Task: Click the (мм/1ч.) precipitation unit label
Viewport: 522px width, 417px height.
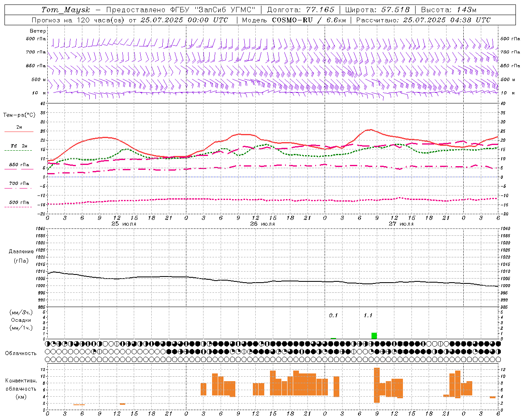Action: coord(21,328)
